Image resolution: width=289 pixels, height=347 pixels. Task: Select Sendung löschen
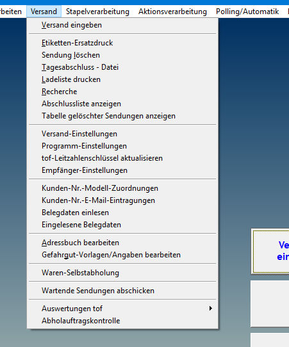[122, 55]
